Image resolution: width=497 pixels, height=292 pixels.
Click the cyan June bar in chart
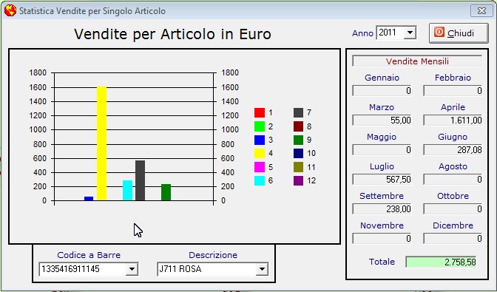tap(127, 190)
